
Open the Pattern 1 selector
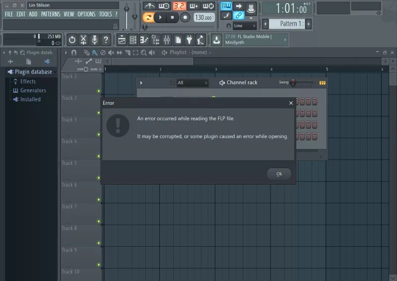click(287, 24)
